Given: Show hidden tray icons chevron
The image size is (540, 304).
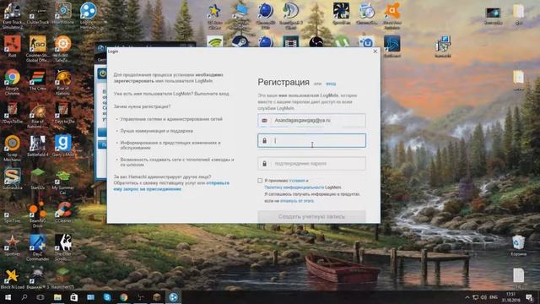Looking at the screenshot, I should point(467,297).
